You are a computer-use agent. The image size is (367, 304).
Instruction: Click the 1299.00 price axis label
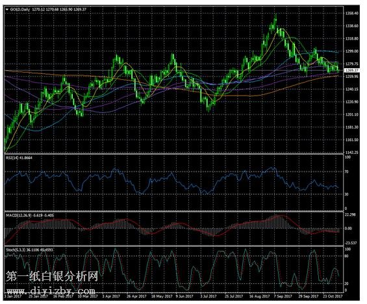(x=352, y=51)
